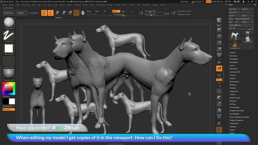Toggle the Line Fill PolyF button
The image size is (258, 145).
click(219, 116)
